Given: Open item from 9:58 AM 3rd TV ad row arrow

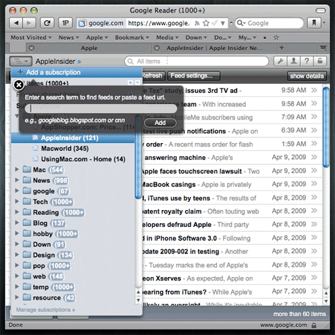Looking at the screenshot, I should coord(314,90).
